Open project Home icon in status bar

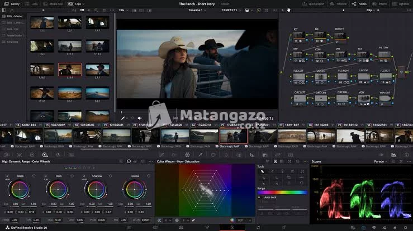[x=395, y=228]
